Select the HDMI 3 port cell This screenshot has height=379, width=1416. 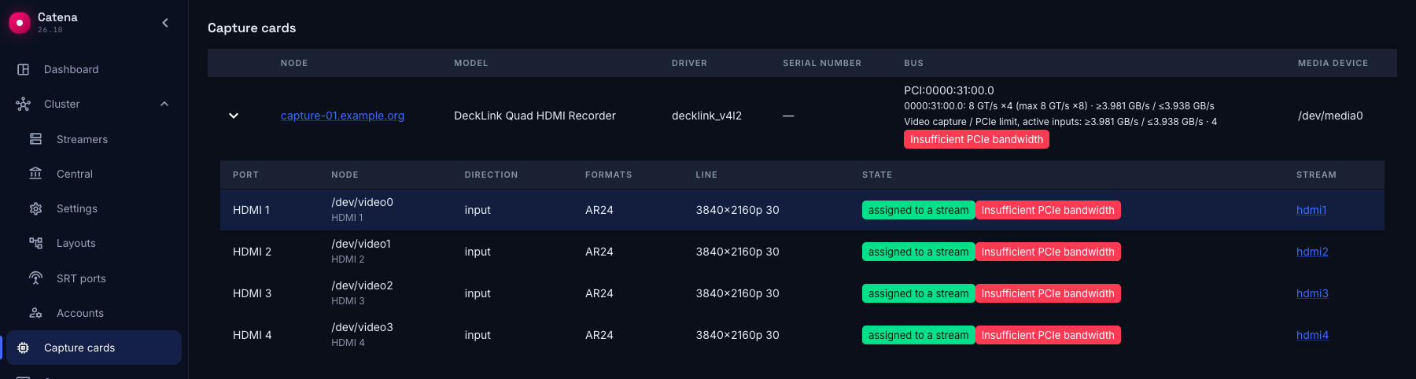252,293
